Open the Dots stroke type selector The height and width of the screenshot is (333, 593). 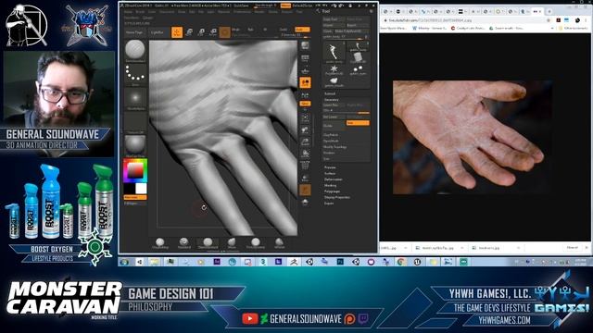pyautogui.click(x=135, y=74)
